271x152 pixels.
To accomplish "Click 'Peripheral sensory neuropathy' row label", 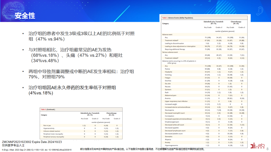I will click(x=54, y=137).
